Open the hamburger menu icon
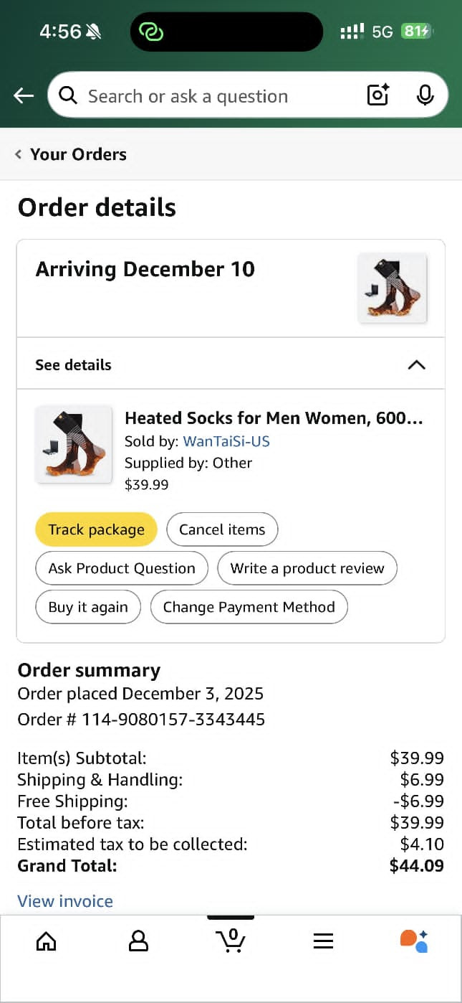Image resolution: width=462 pixels, height=1003 pixels. 323,941
